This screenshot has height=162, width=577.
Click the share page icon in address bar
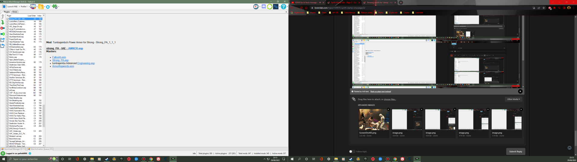coord(539,8)
